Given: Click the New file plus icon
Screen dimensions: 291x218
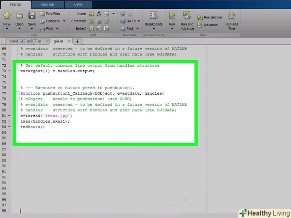Looking at the screenshot, I should 7,15.
